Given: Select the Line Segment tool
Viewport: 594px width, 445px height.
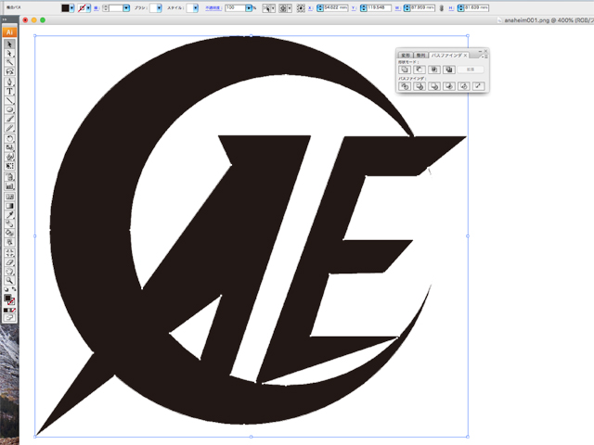Looking at the screenshot, I should (9, 101).
